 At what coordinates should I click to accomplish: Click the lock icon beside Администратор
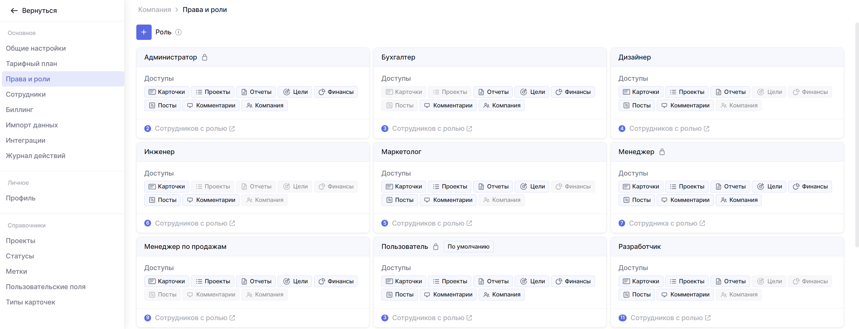(204, 57)
